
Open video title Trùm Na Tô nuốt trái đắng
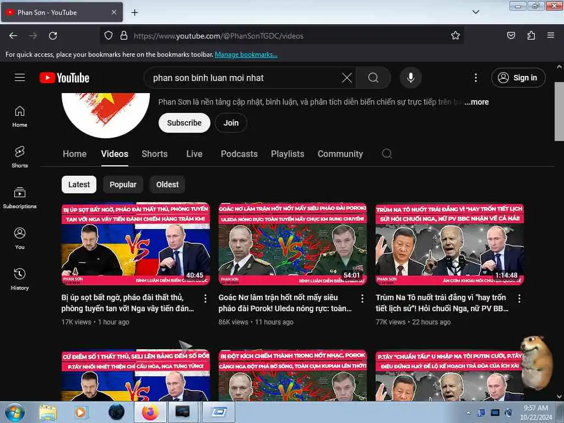click(x=442, y=303)
